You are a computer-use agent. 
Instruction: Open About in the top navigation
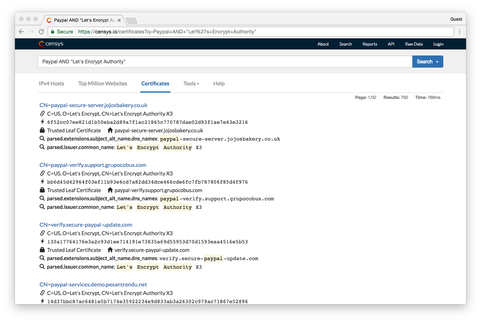pyautogui.click(x=323, y=44)
